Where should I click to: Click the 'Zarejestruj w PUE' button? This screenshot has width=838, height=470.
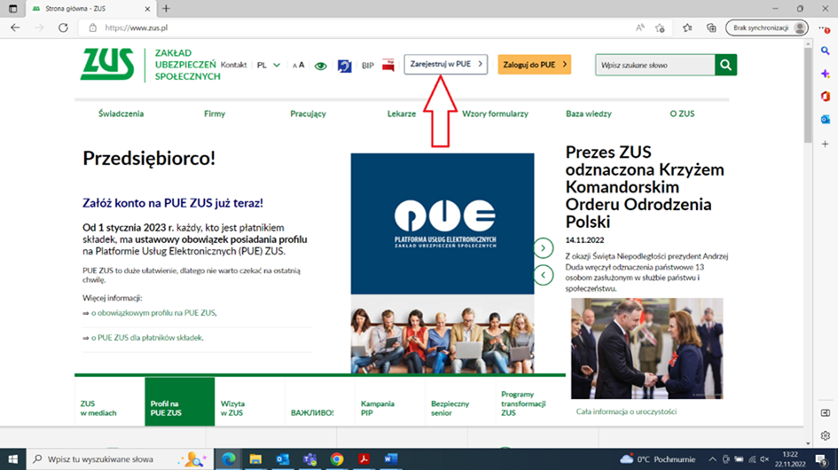point(445,64)
